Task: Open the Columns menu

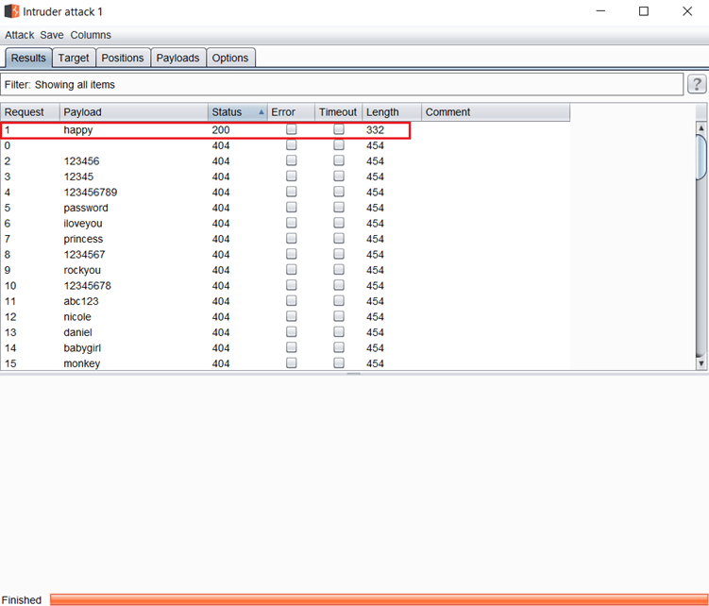Action: [x=91, y=35]
